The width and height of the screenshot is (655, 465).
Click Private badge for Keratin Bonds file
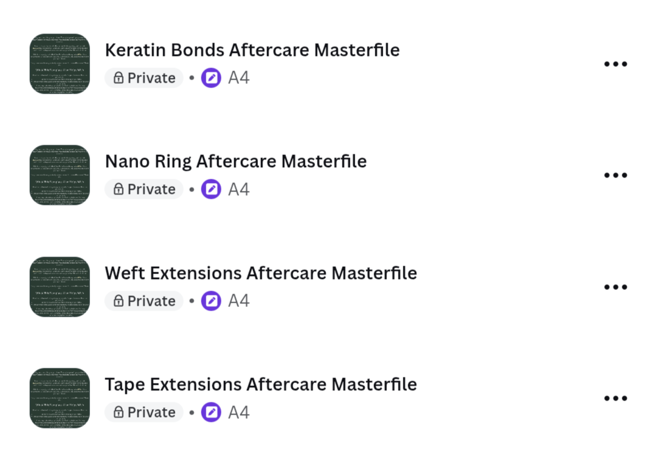point(144,78)
